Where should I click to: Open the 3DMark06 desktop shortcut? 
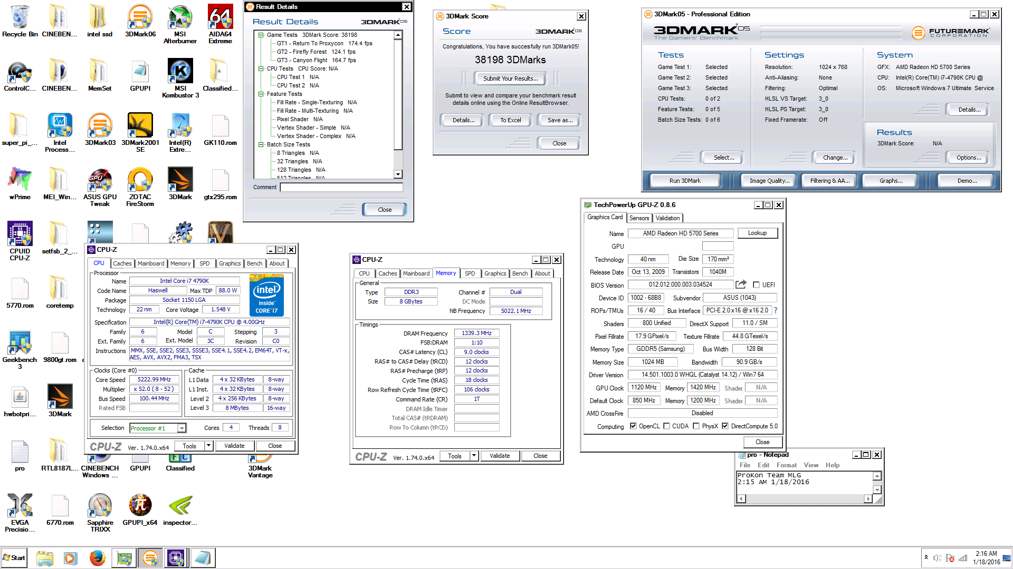point(140,21)
